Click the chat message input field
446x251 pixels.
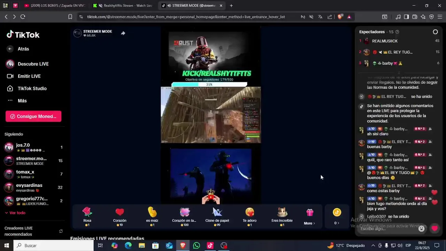click(387, 229)
